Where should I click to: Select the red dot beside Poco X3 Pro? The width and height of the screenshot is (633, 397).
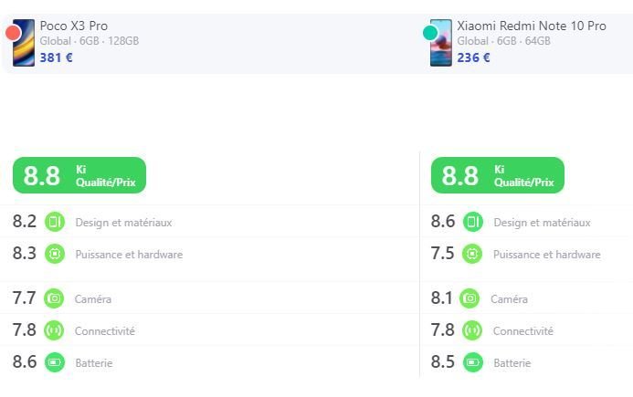pos(13,34)
